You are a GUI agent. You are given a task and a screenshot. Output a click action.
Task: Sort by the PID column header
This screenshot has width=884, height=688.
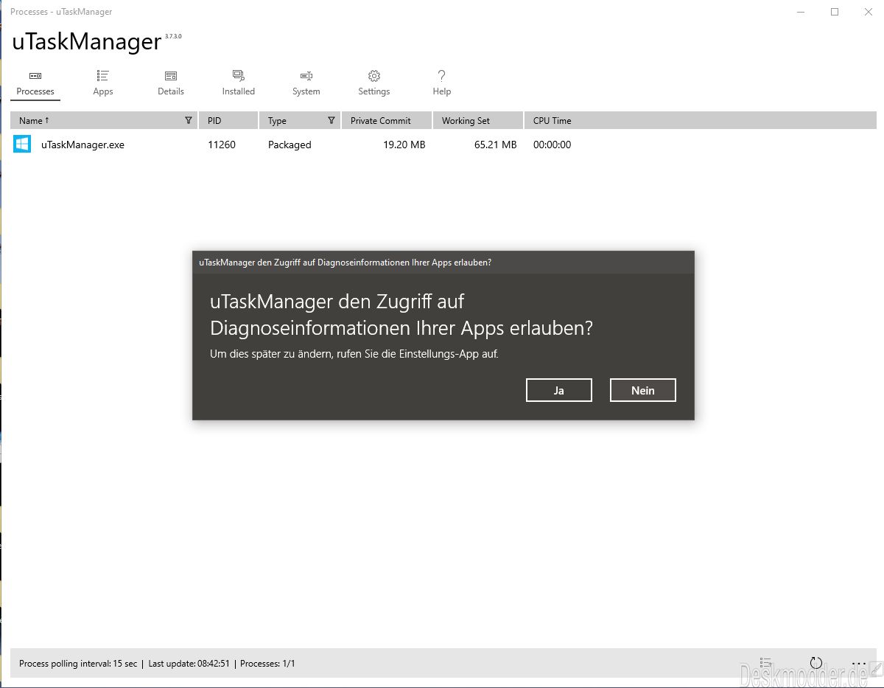[228, 120]
